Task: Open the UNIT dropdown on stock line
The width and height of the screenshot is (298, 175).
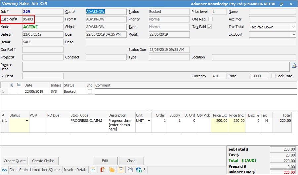Action: point(149,121)
